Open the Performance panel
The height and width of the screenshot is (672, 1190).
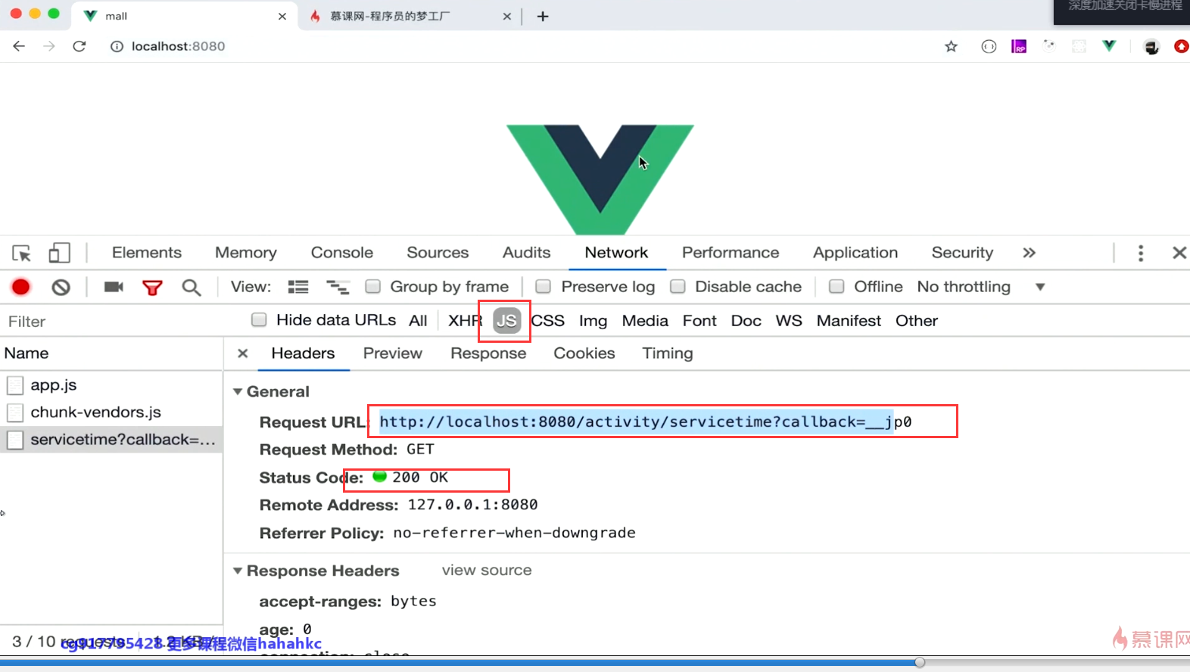click(x=731, y=253)
